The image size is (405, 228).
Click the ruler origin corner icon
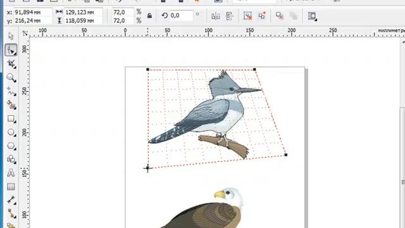(x=25, y=33)
